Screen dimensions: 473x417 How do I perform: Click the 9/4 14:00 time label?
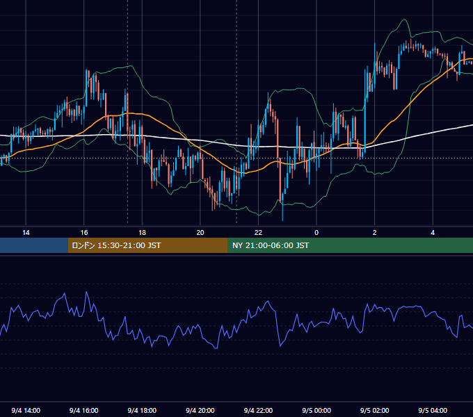pyautogui.click(x=26, y=410)
